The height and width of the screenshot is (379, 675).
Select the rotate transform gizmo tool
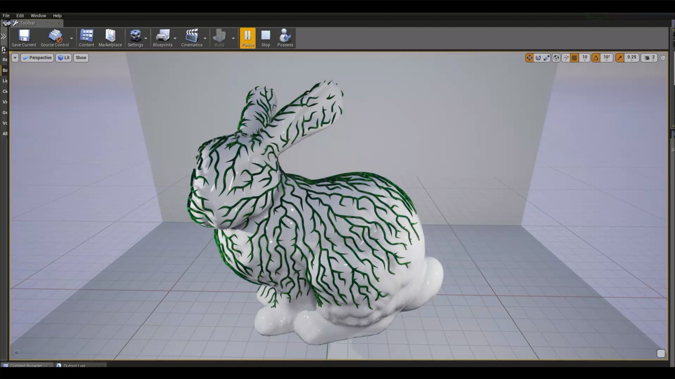tap(538, 58)
